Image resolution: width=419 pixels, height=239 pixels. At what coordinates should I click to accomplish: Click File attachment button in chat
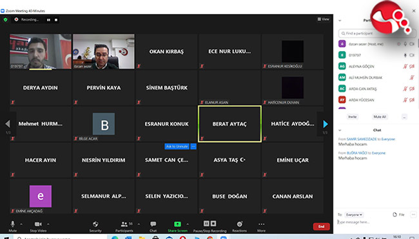(398, 214)
